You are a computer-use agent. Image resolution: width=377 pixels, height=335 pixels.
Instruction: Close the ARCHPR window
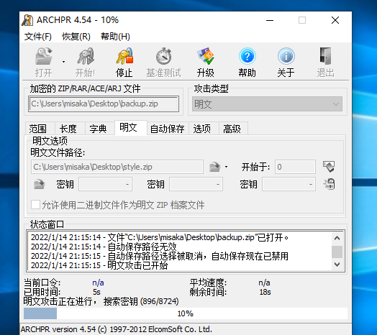pos(335,20)
